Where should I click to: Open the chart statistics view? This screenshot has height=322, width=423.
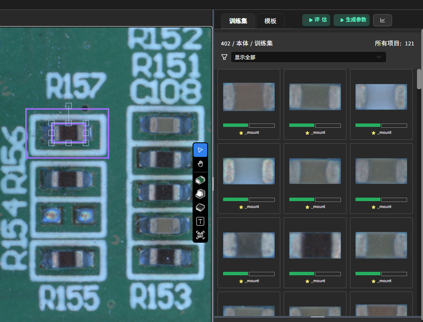tap(382, 20)
